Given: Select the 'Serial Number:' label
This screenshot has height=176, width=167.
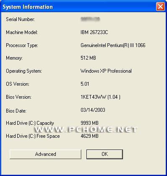Looking at the screenshot, I should [21, 19].
